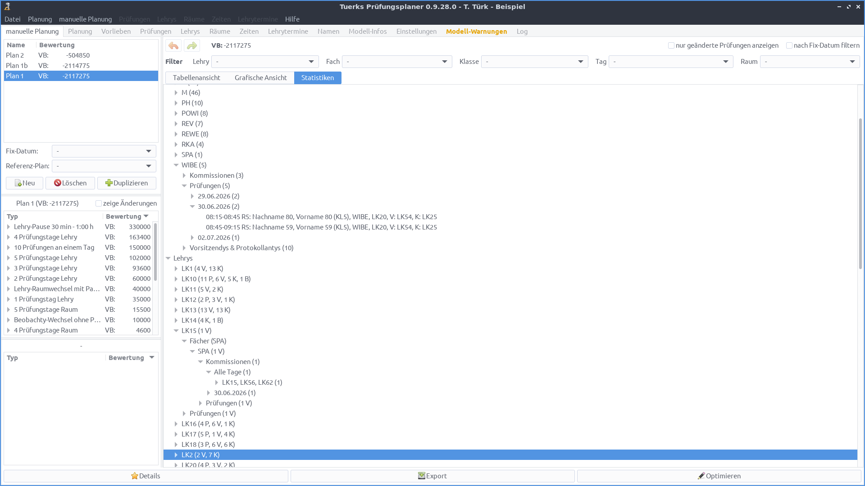865x486 pixels.
Task: Enable 'nur geänderte Prüfungen anzeigen'
Action: (671, 45)
